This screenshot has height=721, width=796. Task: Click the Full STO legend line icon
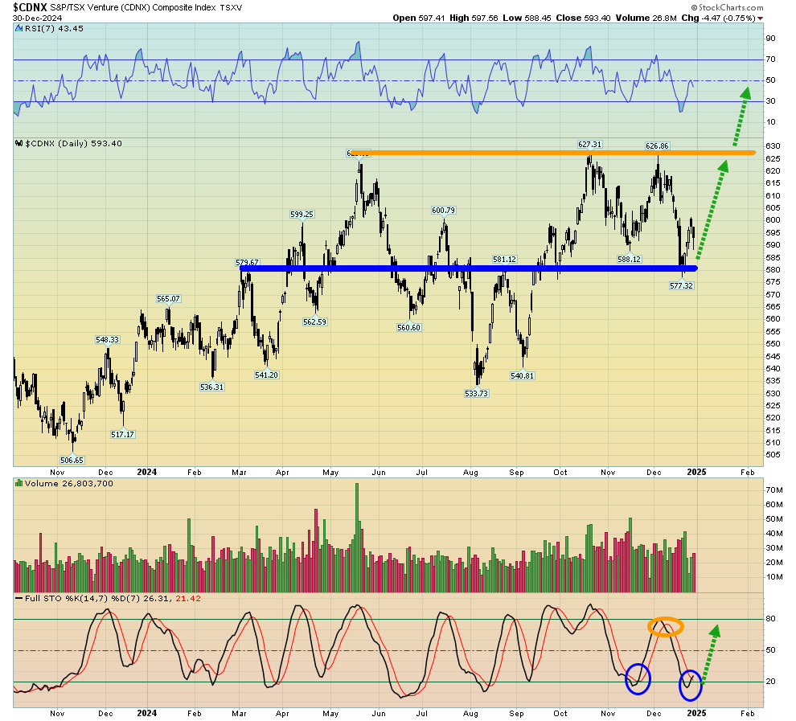point(18,599)
